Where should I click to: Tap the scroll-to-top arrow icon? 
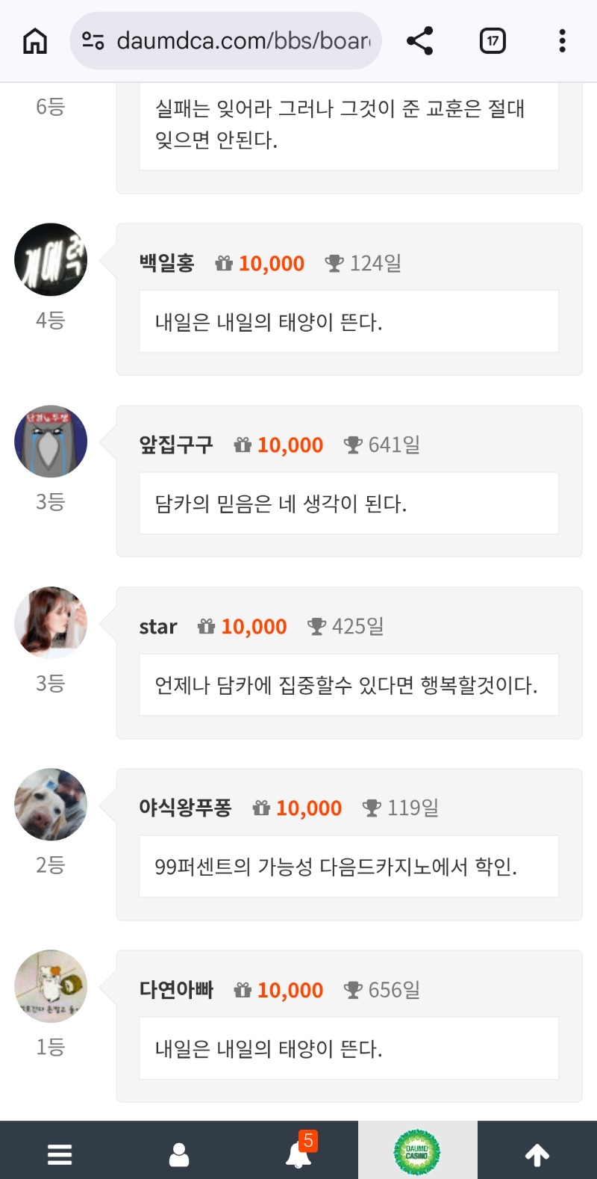(x=537, y=1154)
